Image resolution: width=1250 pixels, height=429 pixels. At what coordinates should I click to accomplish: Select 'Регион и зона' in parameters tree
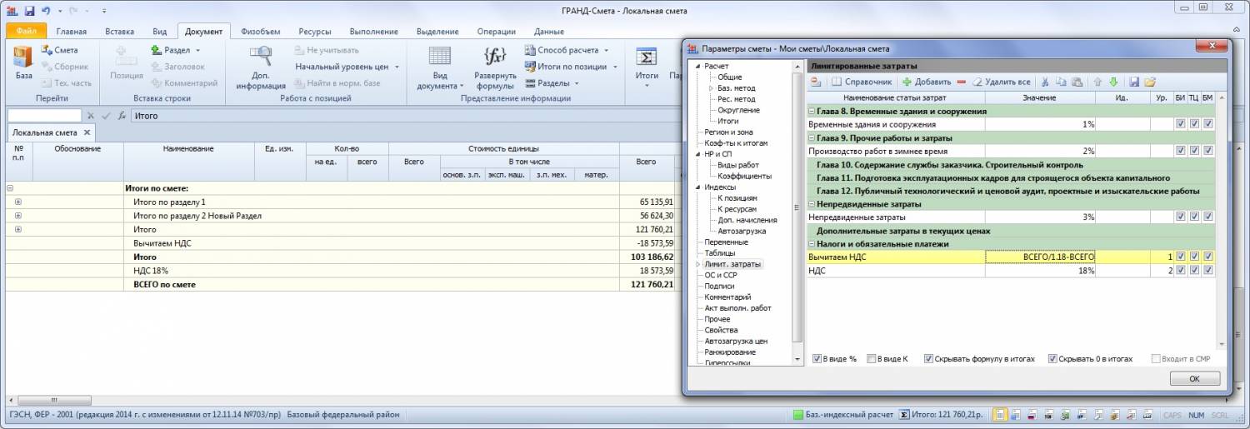[x=728, y=132]
